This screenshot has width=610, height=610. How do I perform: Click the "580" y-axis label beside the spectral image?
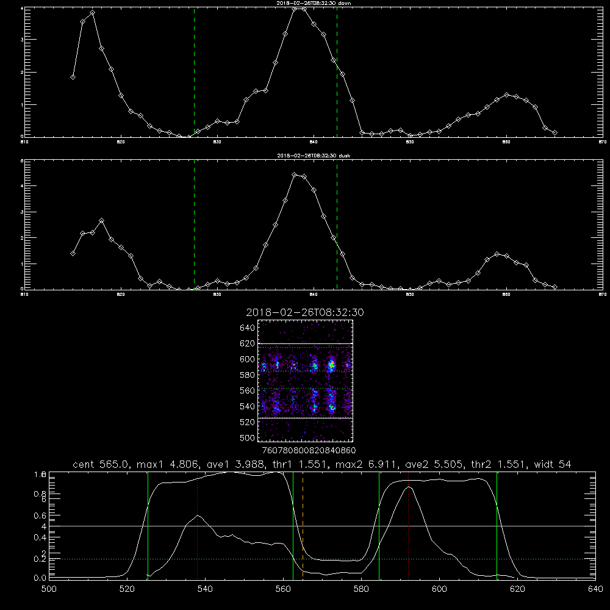point(248,375)
